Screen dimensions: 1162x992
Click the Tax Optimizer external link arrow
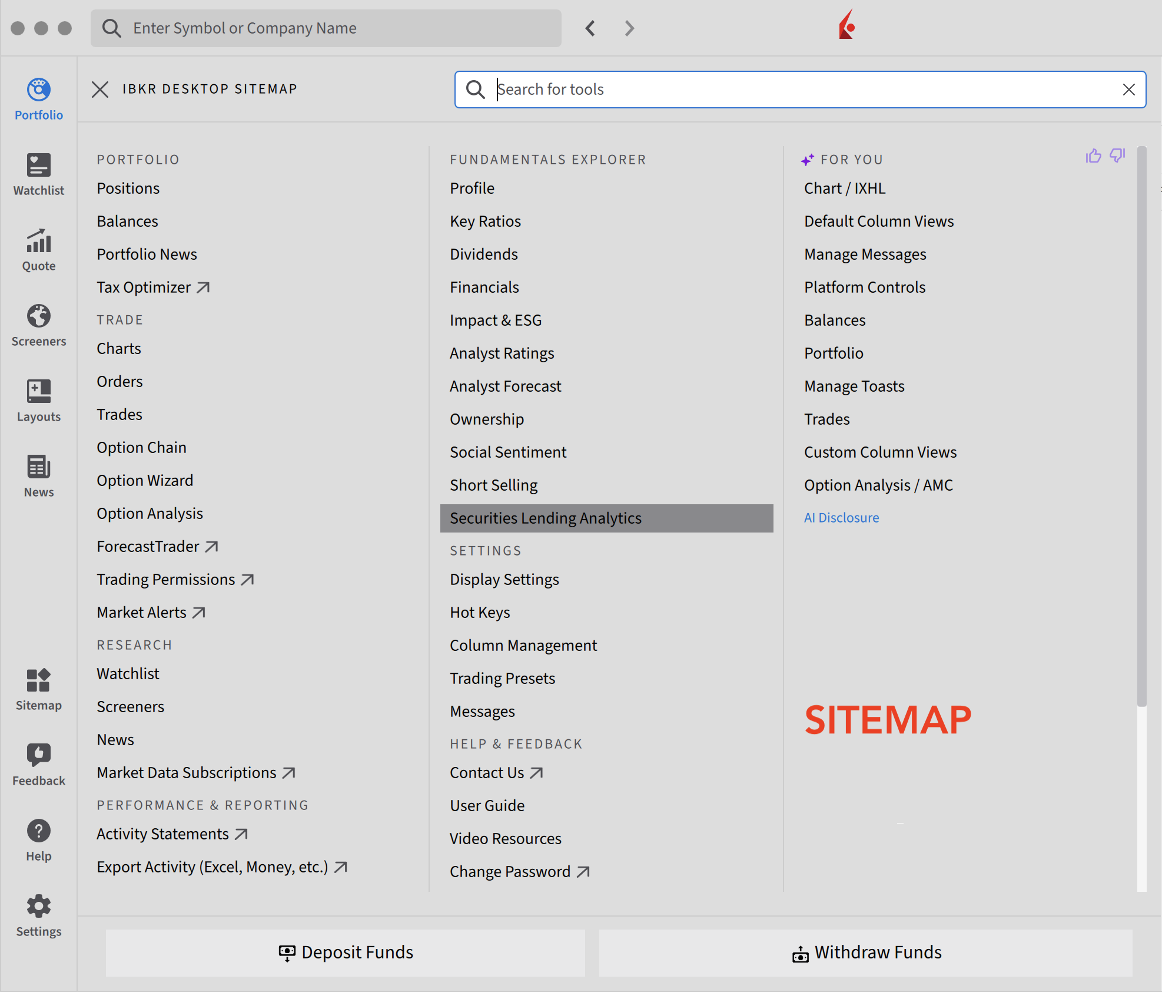(x=203, y=287)
